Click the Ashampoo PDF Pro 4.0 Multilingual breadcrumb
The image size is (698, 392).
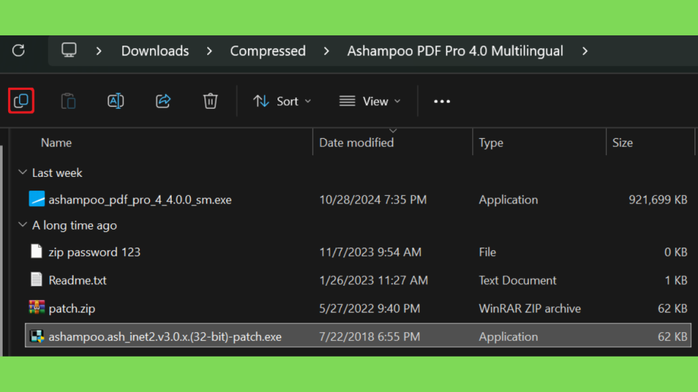pos(455,51)
